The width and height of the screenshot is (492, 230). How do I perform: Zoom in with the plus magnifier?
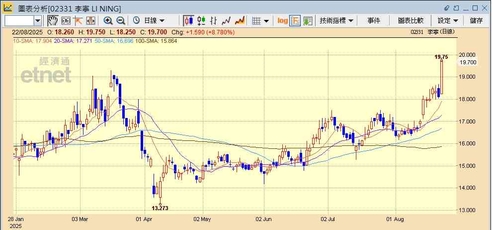point(108,21)
